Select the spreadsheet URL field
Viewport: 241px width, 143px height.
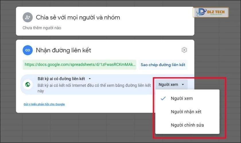tap(79, 65)
